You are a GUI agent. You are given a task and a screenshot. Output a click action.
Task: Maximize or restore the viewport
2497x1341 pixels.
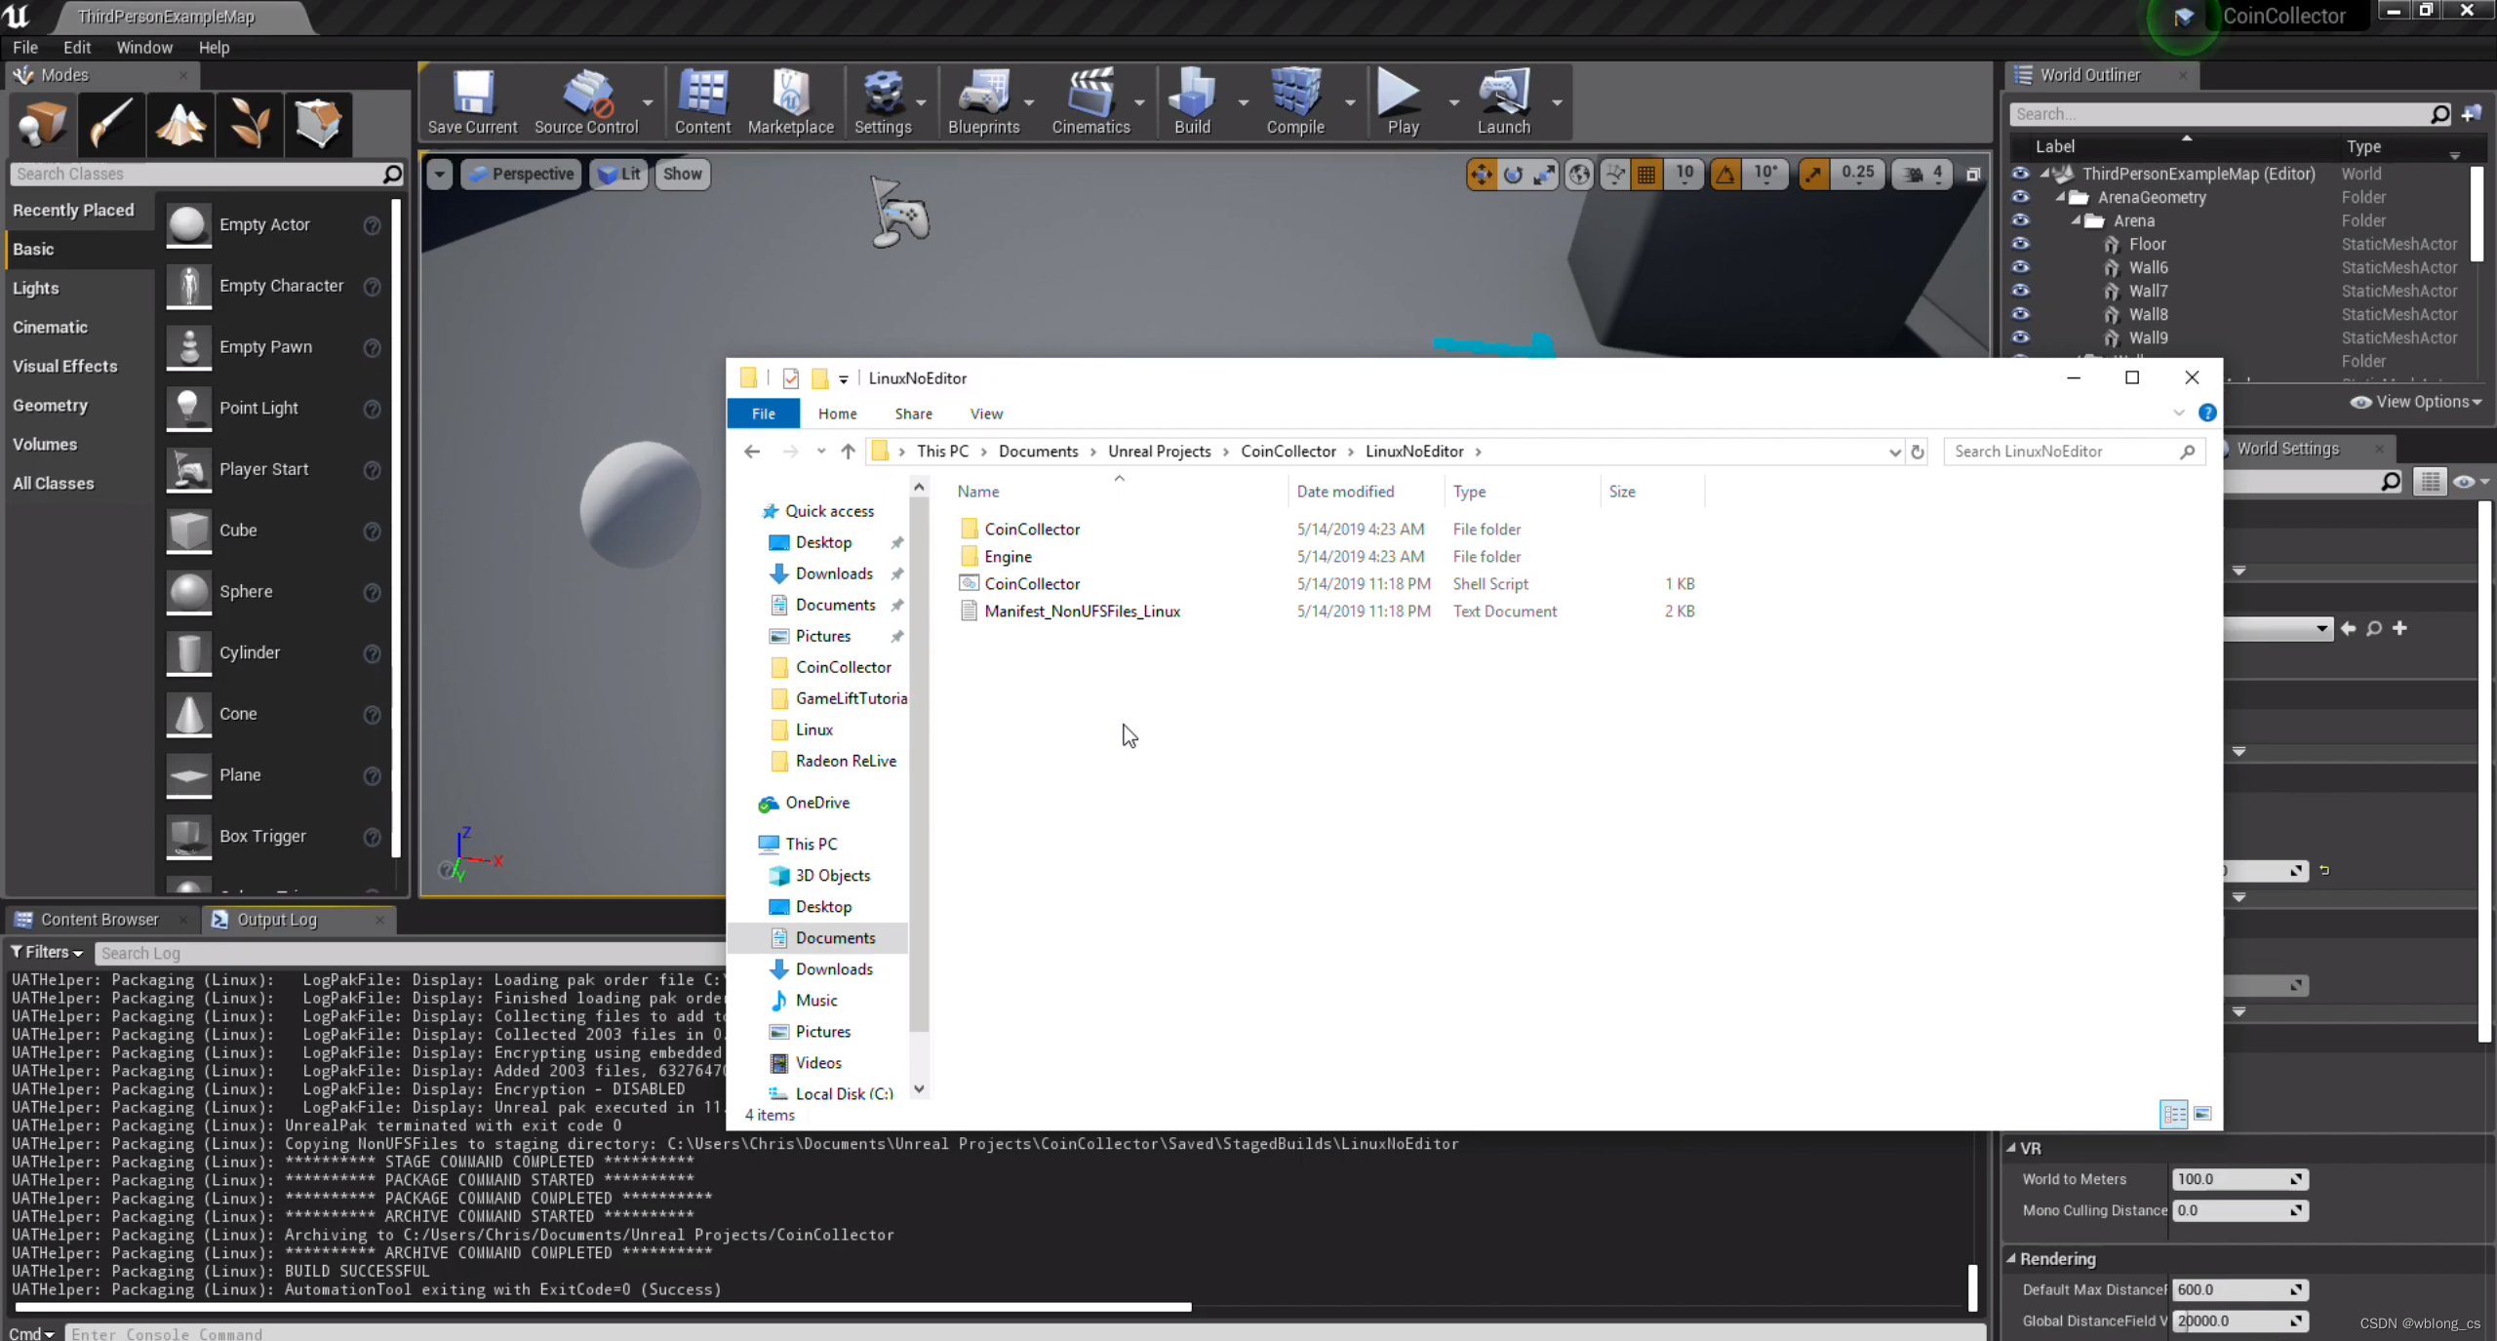(x=1973, y=175)
